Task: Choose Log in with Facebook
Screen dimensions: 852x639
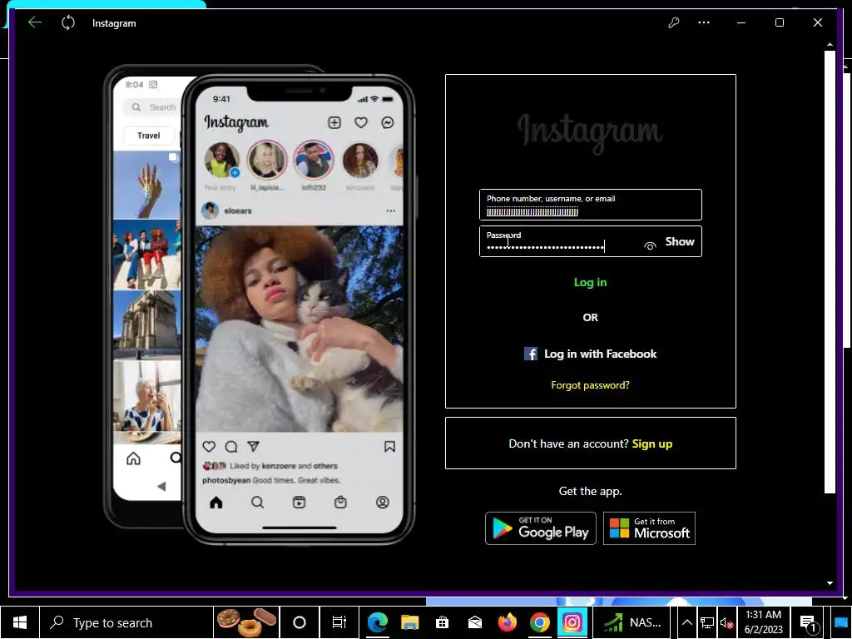Action: coord(591,354)
